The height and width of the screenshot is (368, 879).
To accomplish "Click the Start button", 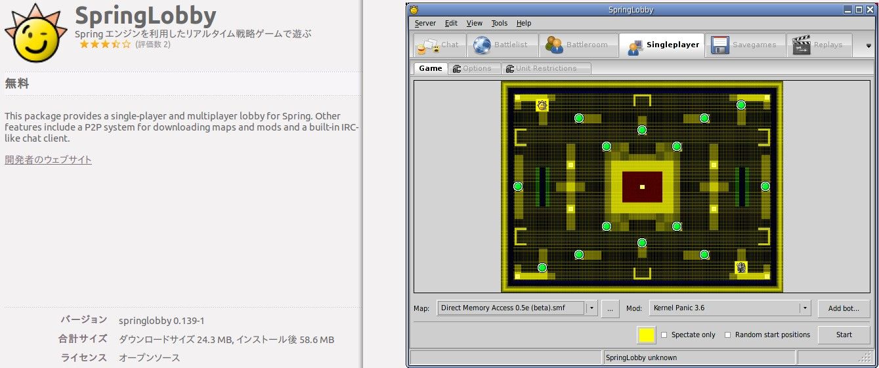I will pyautogui.click(x=844, y=335).
